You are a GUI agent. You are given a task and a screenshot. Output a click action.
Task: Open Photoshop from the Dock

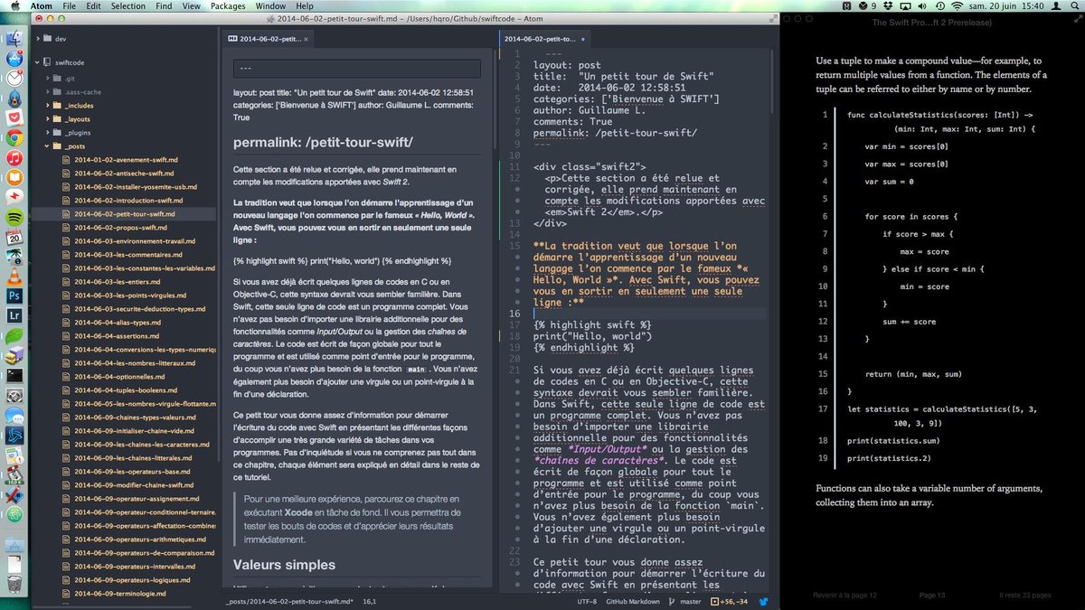pyautogui.click(x=15, y=296)
